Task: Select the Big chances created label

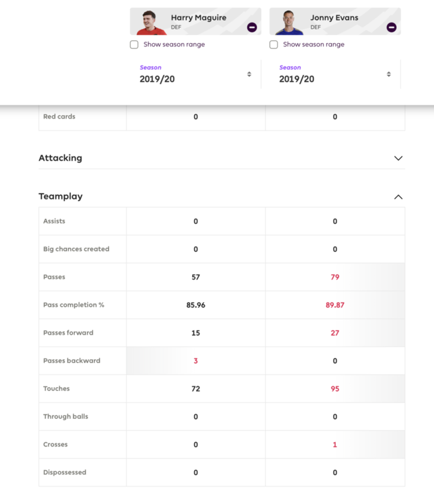Action: (76, 249)
